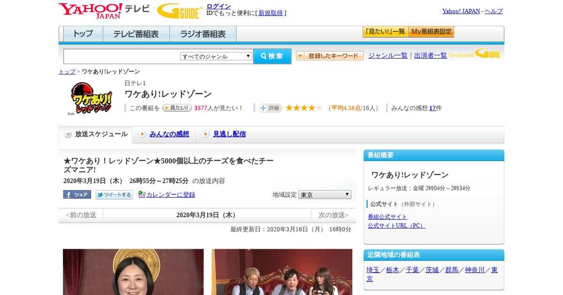Open the My番組表設定 button
563x295 pixels.
pyautogui.click(x=431, y=32)
